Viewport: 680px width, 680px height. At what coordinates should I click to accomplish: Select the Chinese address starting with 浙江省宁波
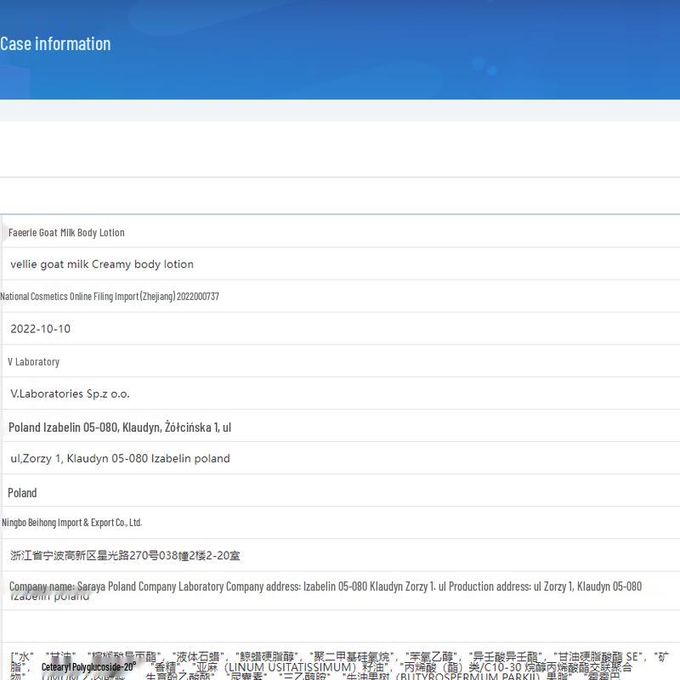click(x=125, y=555)
